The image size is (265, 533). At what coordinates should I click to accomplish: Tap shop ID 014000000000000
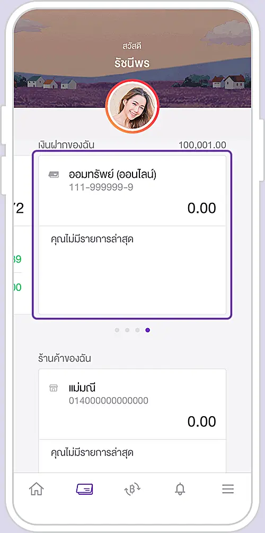(109, 401)
